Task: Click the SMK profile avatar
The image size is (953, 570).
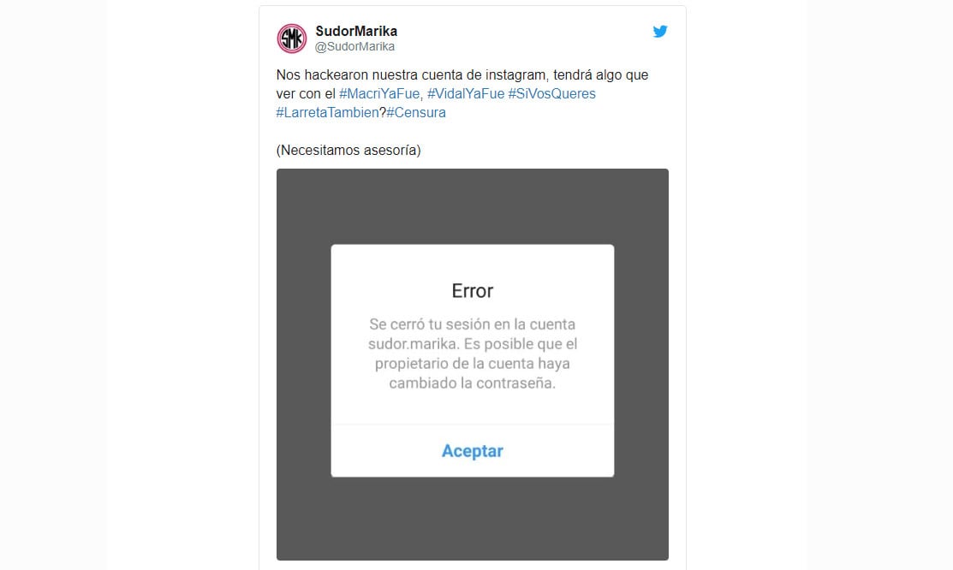Action: (x=292, y=39)
